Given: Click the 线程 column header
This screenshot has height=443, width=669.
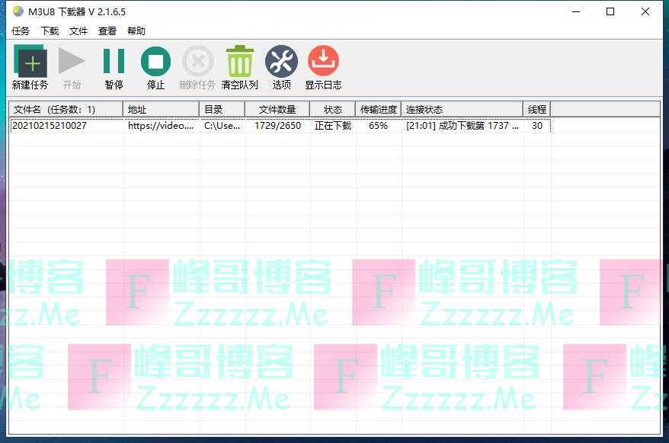Looking at the screenshot, I should click(x=537, y=110).
